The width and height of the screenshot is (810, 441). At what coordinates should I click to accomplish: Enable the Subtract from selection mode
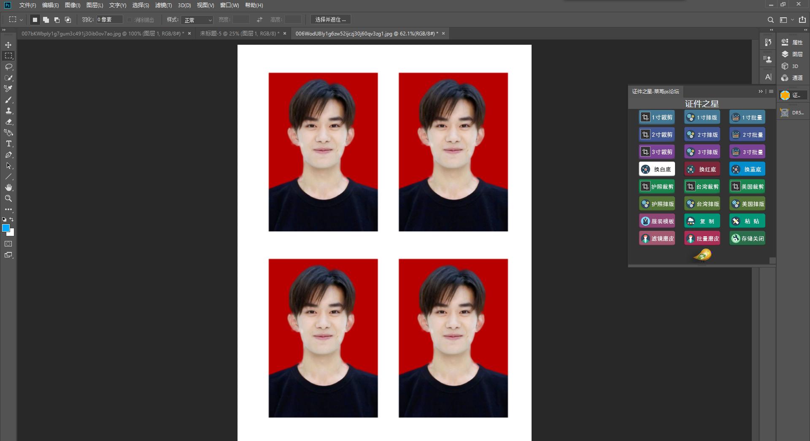point(56,19)
